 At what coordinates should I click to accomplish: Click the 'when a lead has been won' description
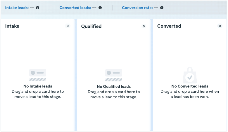tap(190, 94)
